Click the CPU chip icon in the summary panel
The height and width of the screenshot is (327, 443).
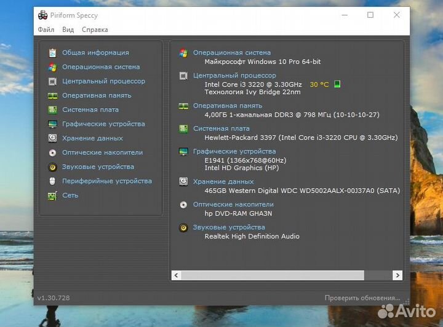coord(183,76)
